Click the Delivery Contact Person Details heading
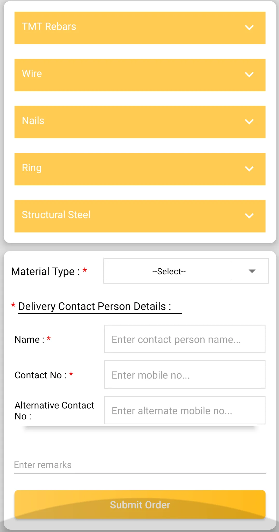Viewport: 279px width, 532px height. [95, 307]
